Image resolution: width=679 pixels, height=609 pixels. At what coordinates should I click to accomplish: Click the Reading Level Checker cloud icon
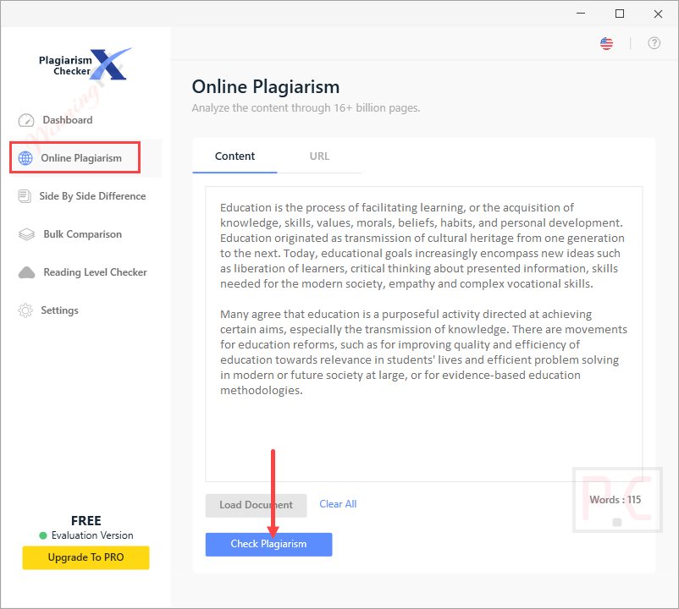pyautogui.click(x=26, y=272)
